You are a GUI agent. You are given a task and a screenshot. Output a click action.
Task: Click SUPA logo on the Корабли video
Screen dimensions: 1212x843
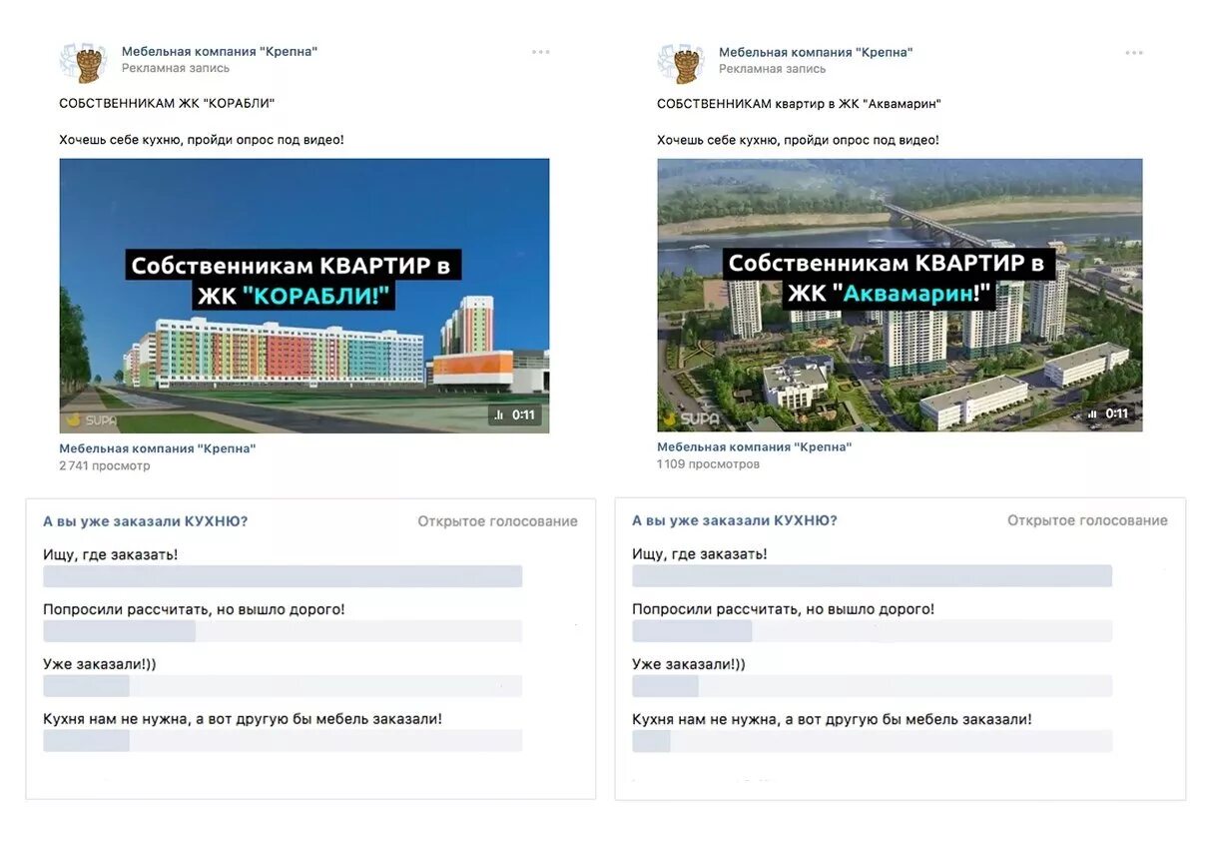[x=91, y=421]
